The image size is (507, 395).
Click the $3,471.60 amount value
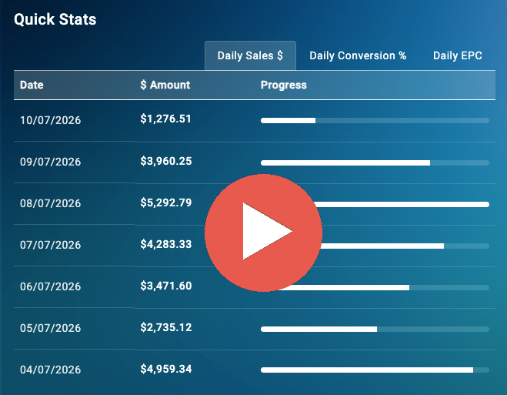pos(166,286)
